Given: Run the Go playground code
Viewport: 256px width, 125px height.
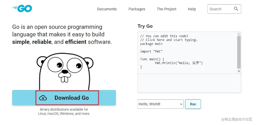Looking at the screenshot, I should point(193,104).
